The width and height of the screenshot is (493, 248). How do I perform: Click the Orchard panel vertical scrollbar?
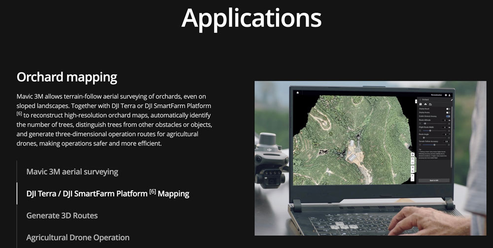452,137
